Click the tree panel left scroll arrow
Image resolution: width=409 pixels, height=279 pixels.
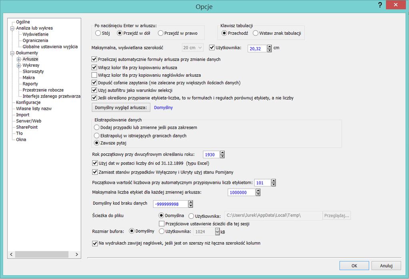[x=11, y=254]
